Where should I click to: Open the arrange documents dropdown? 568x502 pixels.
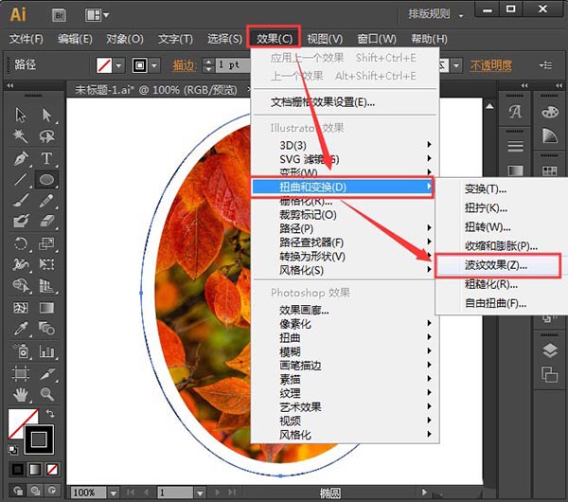click(98, 15)
